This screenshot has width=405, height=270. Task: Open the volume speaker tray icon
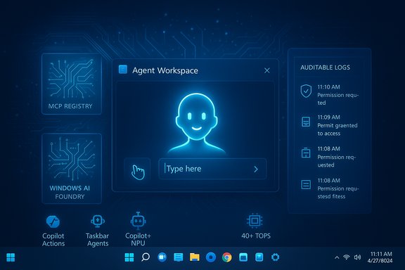pos(357,257)
